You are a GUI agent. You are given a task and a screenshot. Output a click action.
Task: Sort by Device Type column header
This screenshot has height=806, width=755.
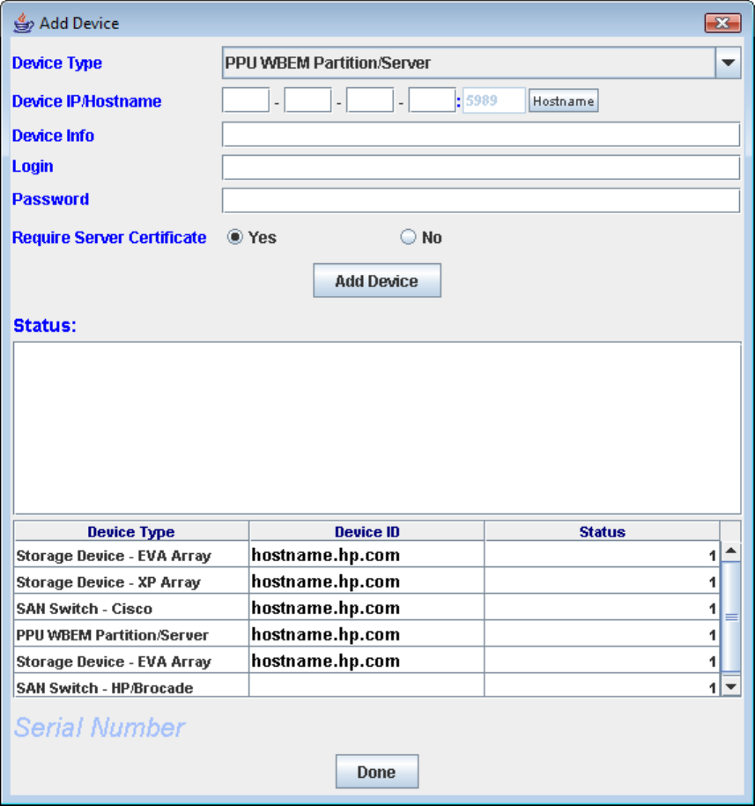tap(131, 531)
